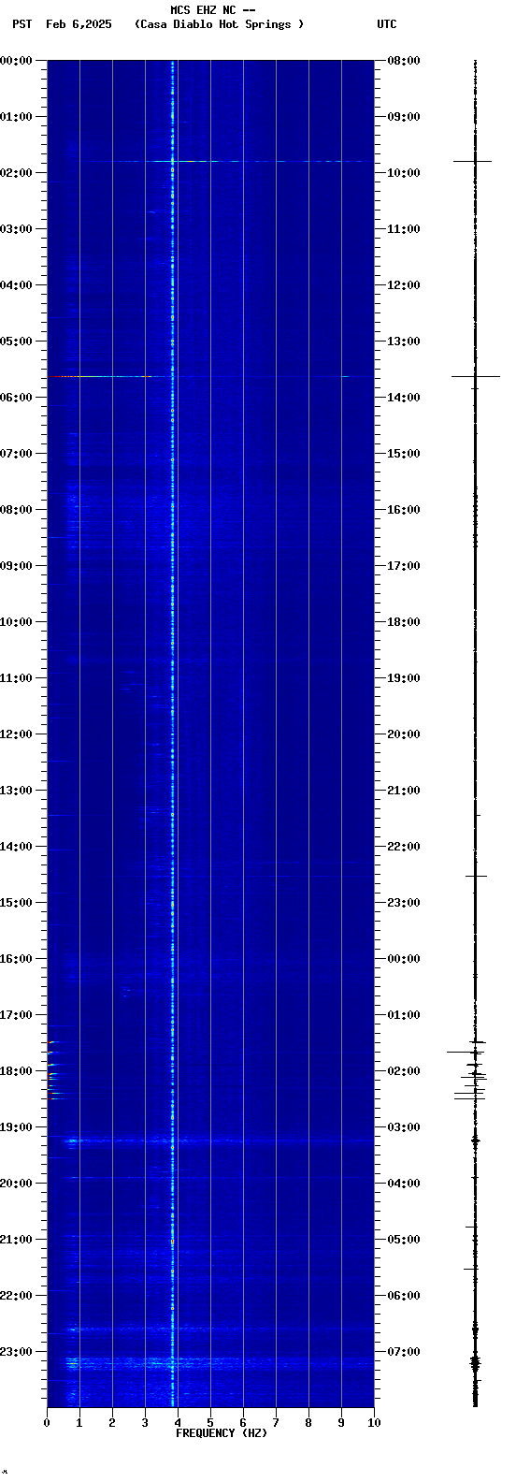Click the 20:00 UTC right-axis time label
This screenshot has height=1482, width=516.
tap(404, 734)
